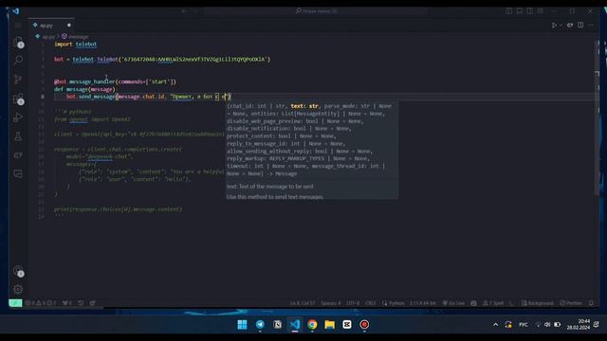607x341 pixels.
Task: Switch keyboard language РУС
Action: coord(524,324)
